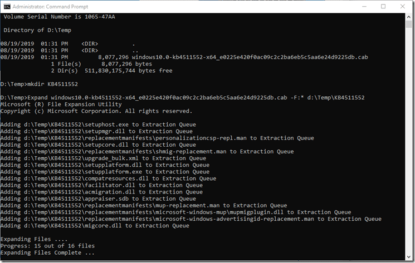This screenshot has width=415, height=263.
Task: Open the Command Prompt system menu icon
Action: (7, 7)
